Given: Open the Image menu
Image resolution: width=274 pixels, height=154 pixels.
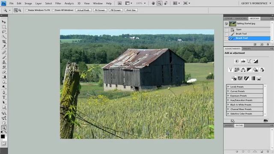Looking at the screenshot, I should pyautogui.click(x=28, y=3).
